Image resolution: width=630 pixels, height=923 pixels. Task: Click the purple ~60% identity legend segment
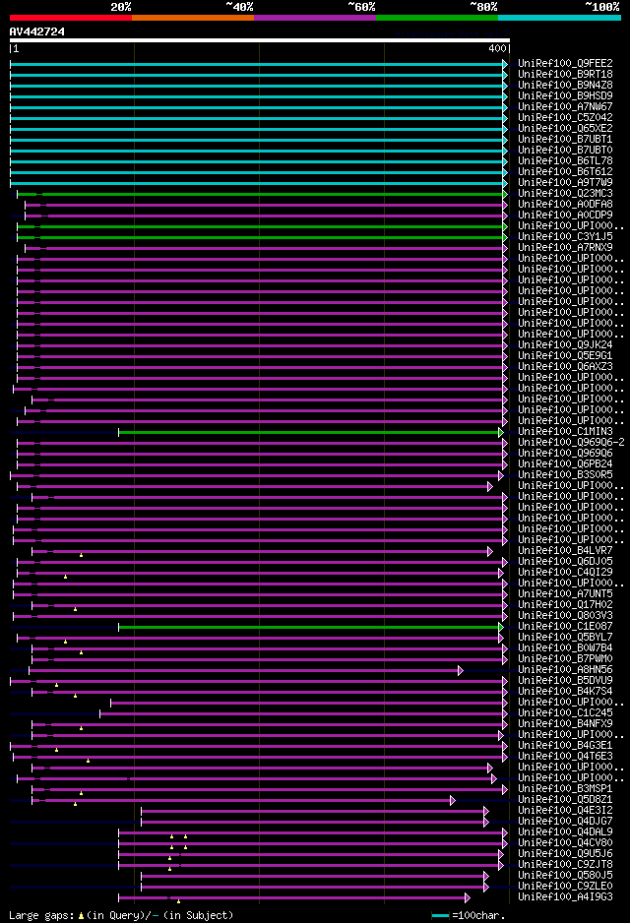pos(315,18)
